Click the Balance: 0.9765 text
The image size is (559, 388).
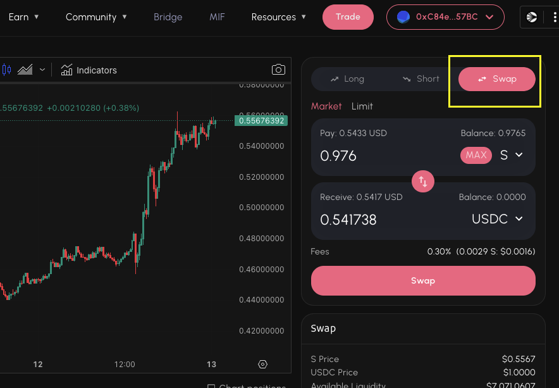coord(493,133)
